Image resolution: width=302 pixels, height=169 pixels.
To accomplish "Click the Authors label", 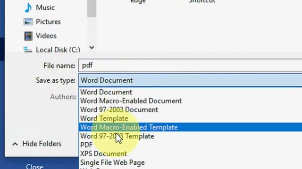I will (63, 97).
